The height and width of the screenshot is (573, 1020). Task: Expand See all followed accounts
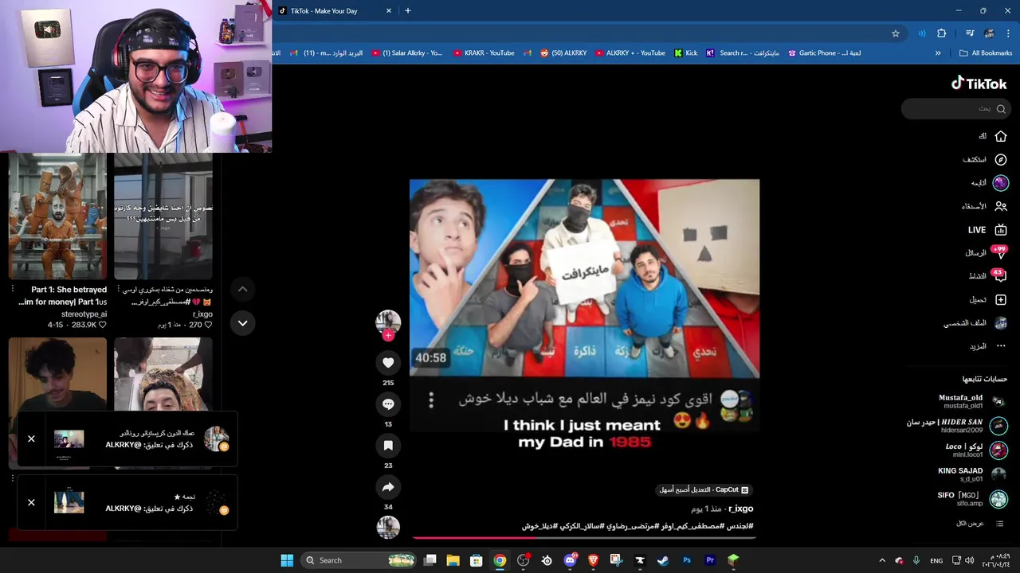(980, 524)
